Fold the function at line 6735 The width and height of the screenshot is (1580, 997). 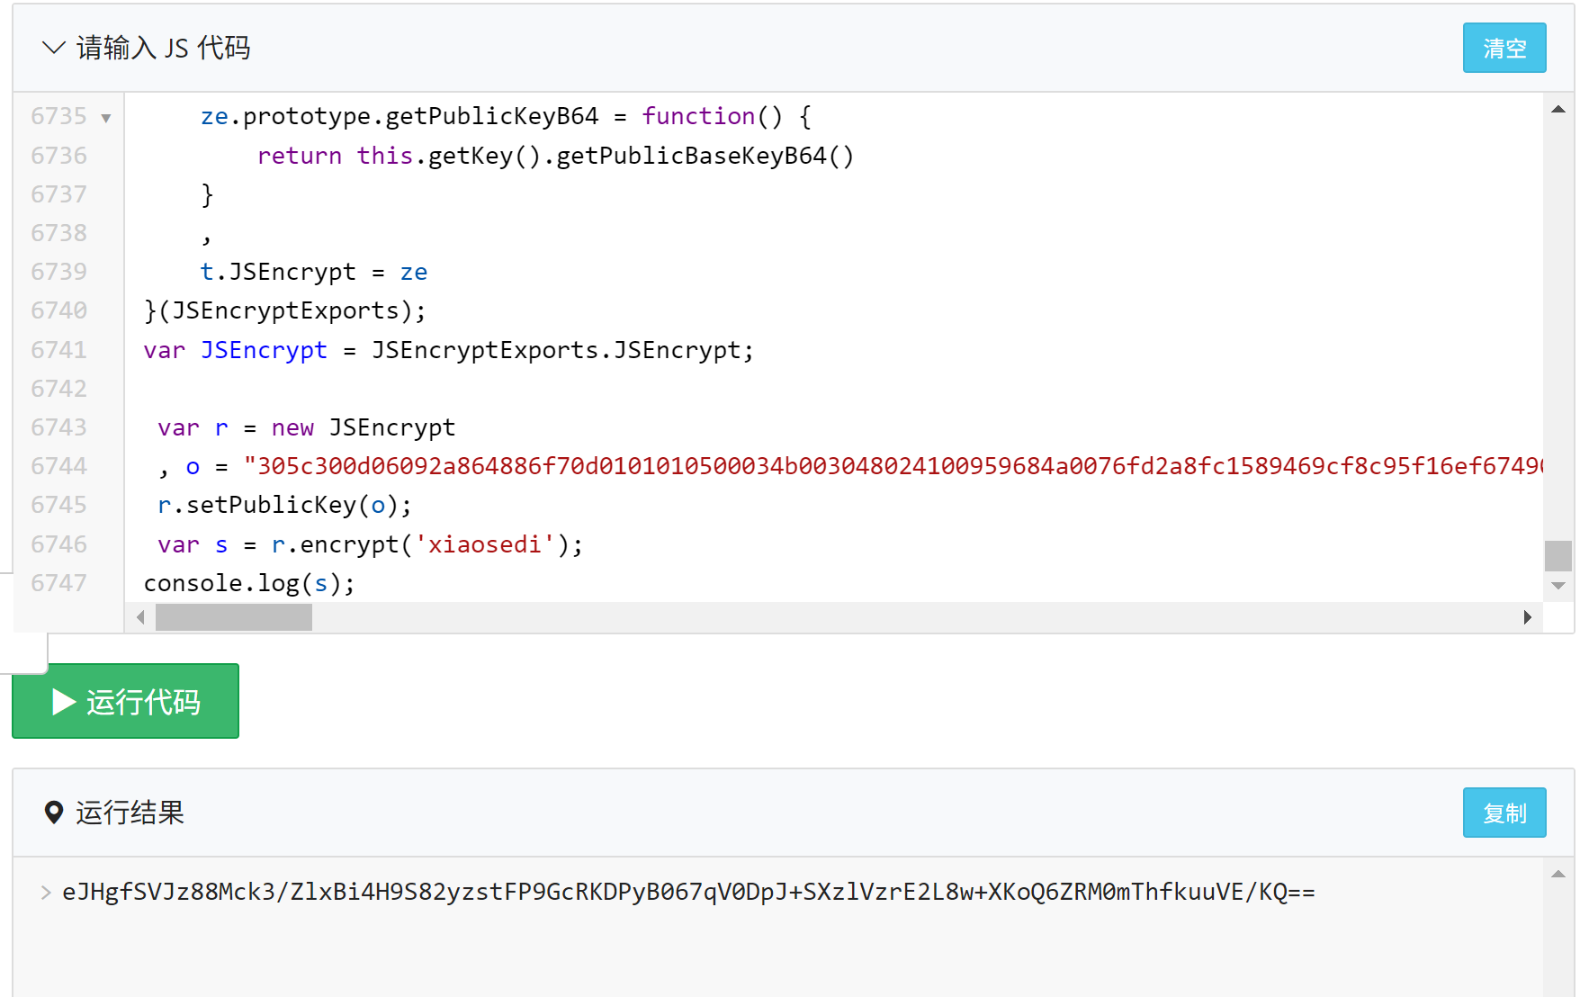coord(106,118)
